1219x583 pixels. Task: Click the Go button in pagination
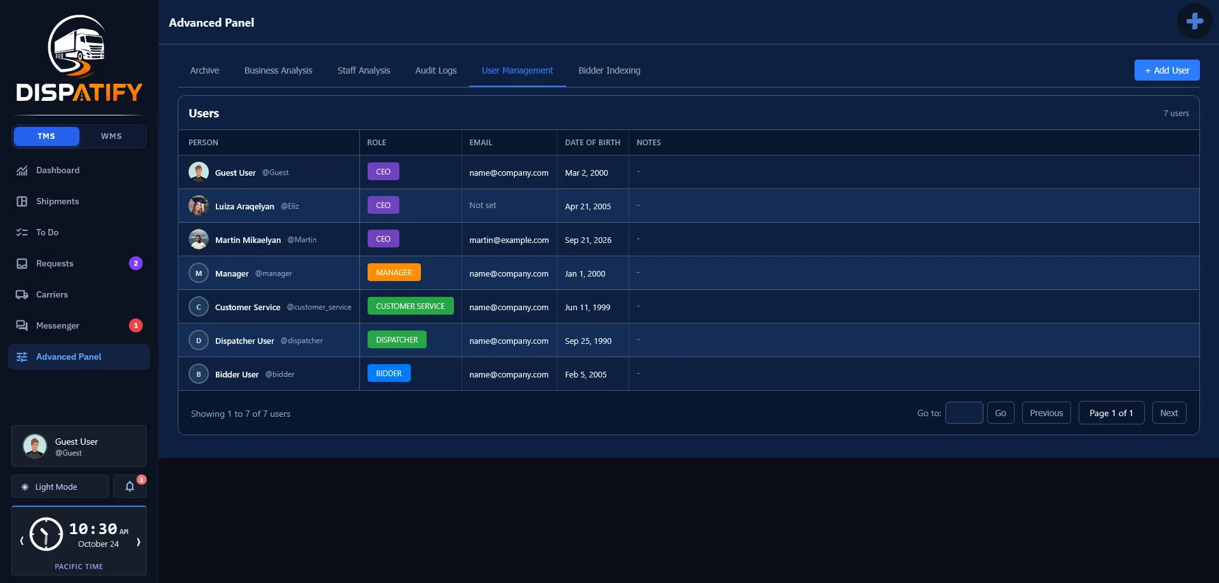(x=1001, y=413)
